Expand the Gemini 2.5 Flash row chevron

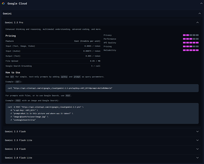(x=197, y=131)
